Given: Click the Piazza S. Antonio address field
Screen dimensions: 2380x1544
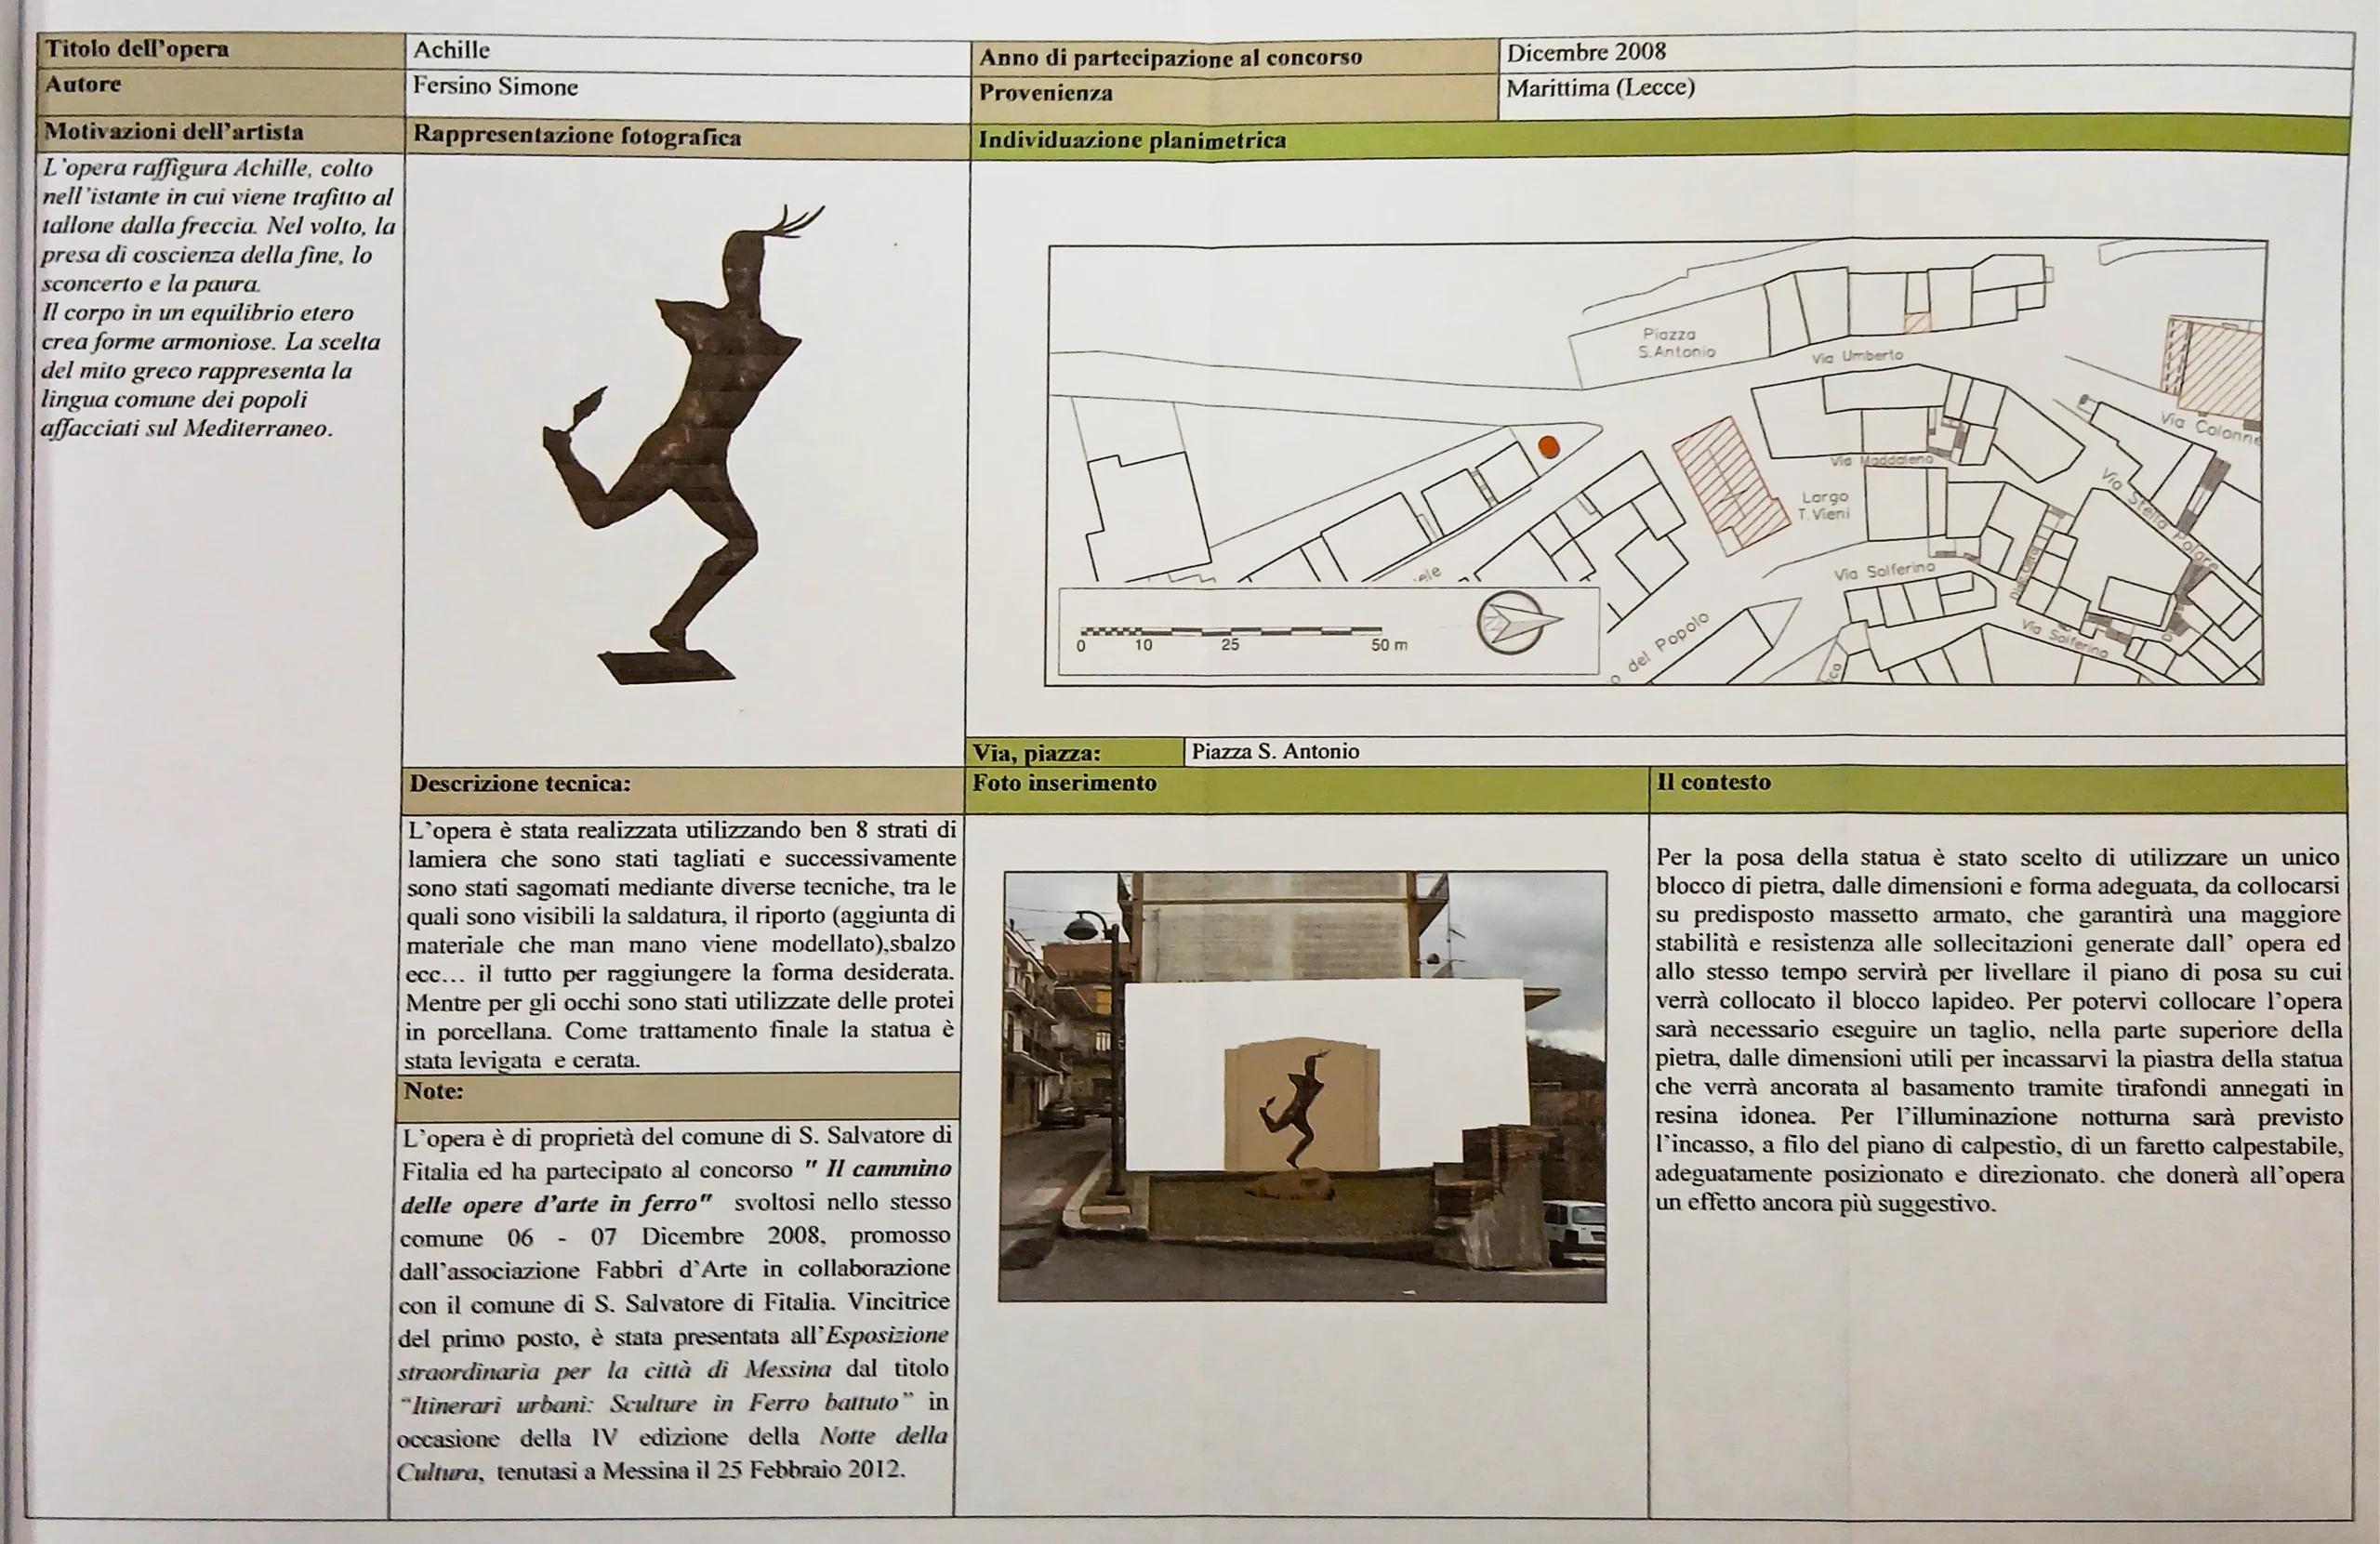Looking at the screenshot, I should coord(1275,752).
